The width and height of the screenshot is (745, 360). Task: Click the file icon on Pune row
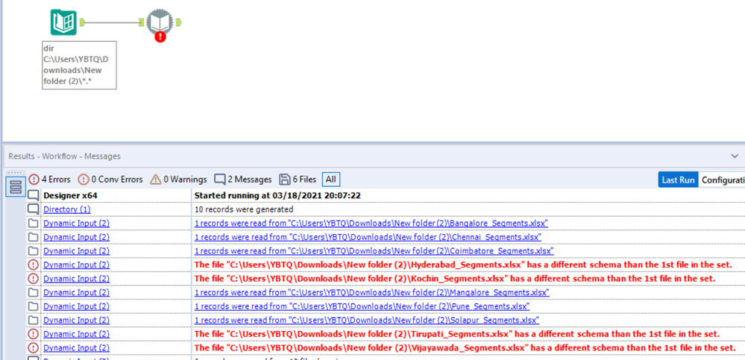[x=34, y=306]
